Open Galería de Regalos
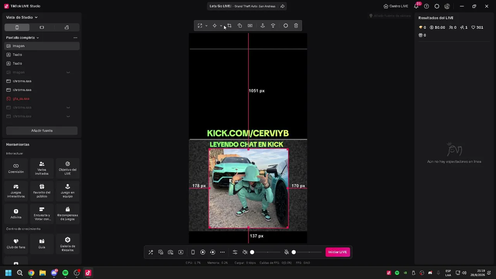 pos(67,244)
